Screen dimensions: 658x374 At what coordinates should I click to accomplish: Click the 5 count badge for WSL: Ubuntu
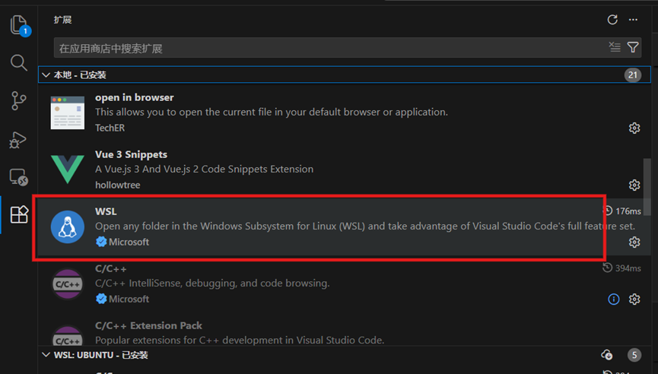[x=634, y=355]
